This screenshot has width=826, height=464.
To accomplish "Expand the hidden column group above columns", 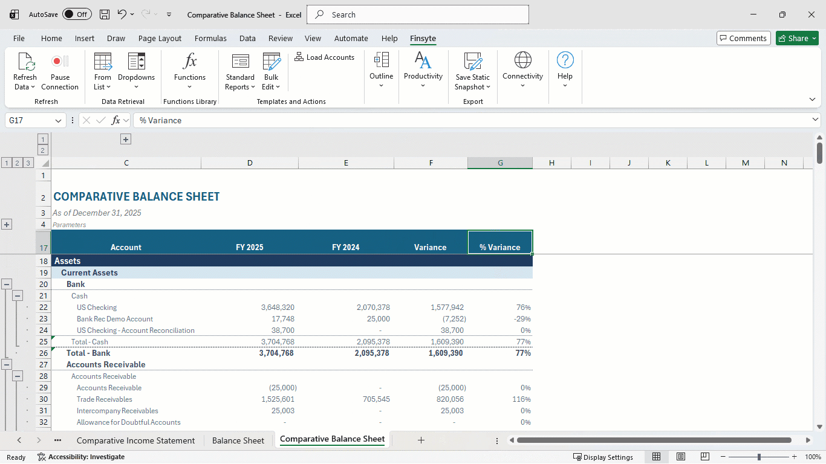I will pos(126,140).
